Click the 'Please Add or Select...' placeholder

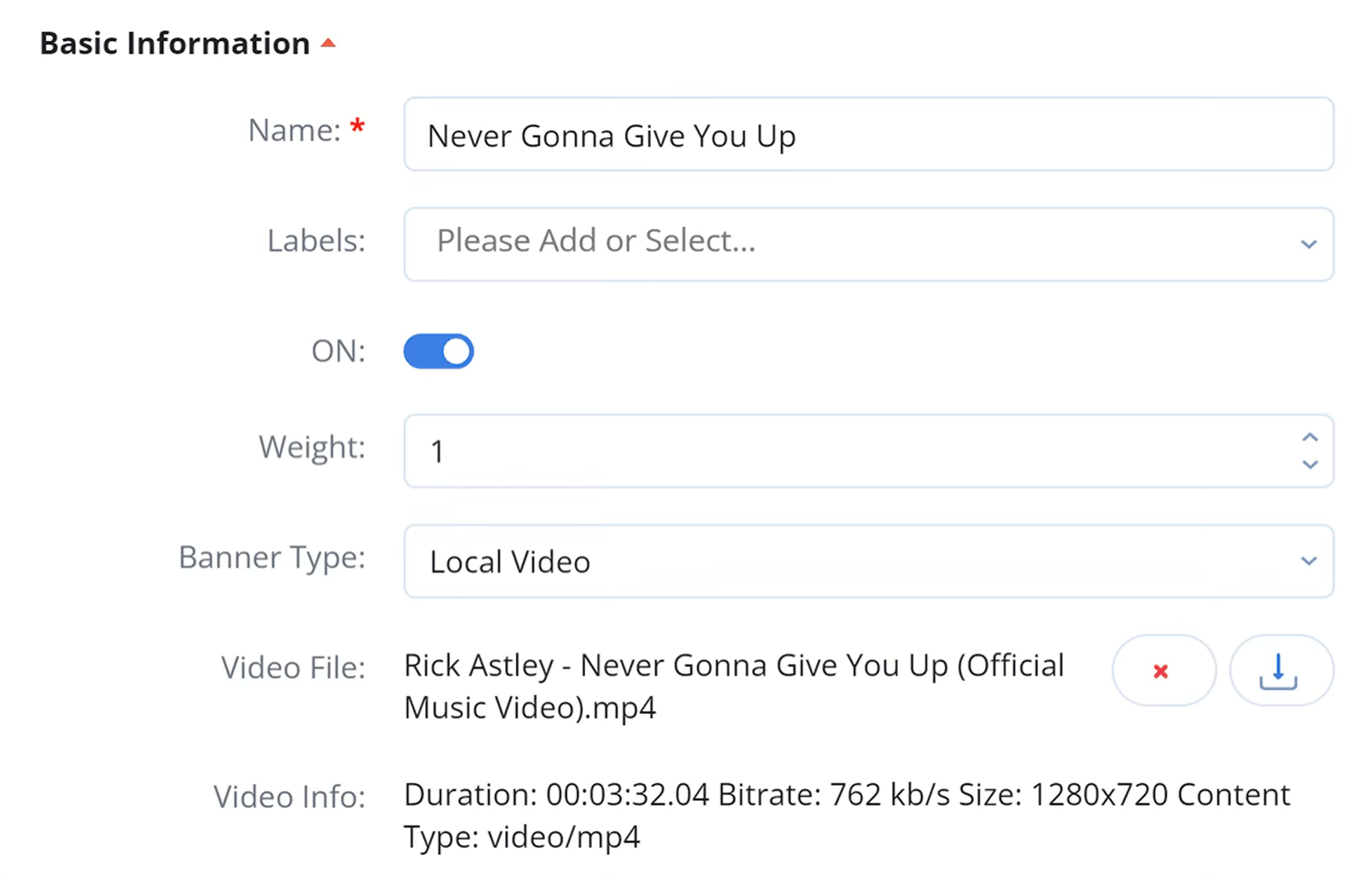596,241
